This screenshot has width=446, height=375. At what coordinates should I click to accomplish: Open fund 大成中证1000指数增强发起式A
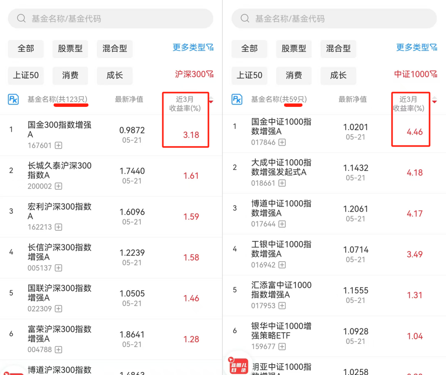281,167
